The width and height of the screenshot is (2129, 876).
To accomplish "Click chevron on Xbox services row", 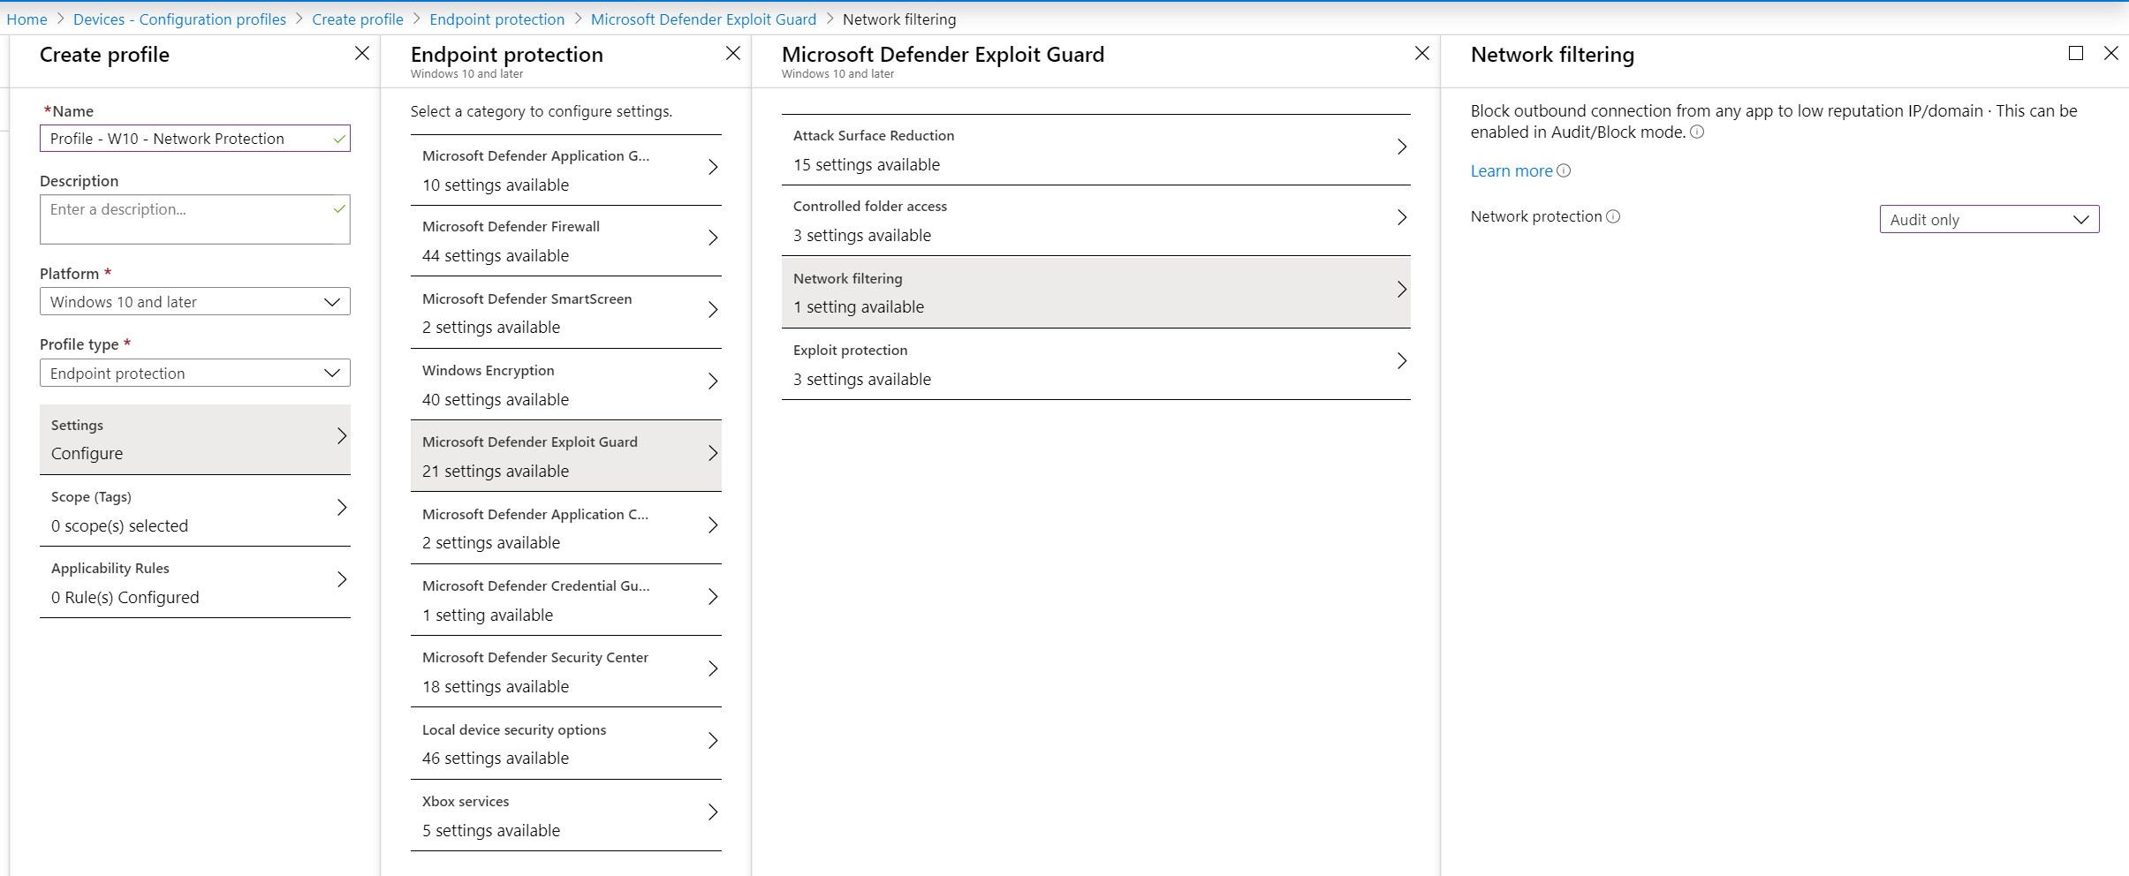I will (x=713, y=812).
